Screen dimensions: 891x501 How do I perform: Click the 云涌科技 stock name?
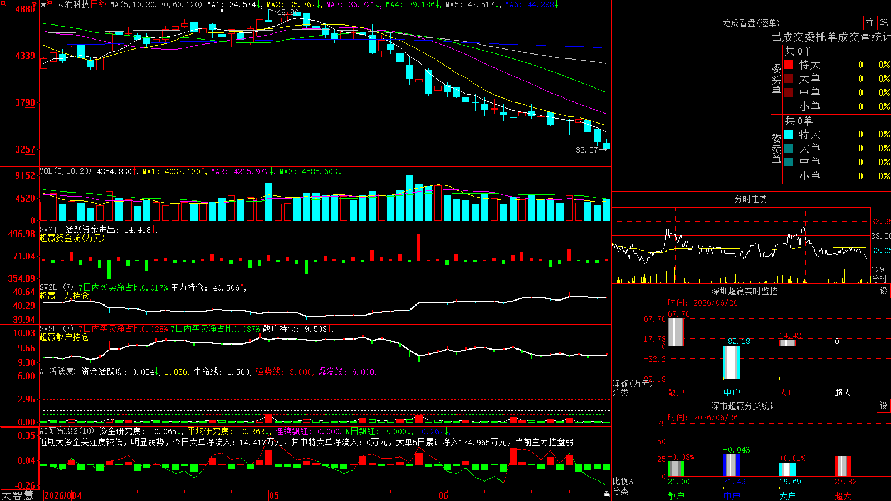pyautogui.click(x=72, y=4)
